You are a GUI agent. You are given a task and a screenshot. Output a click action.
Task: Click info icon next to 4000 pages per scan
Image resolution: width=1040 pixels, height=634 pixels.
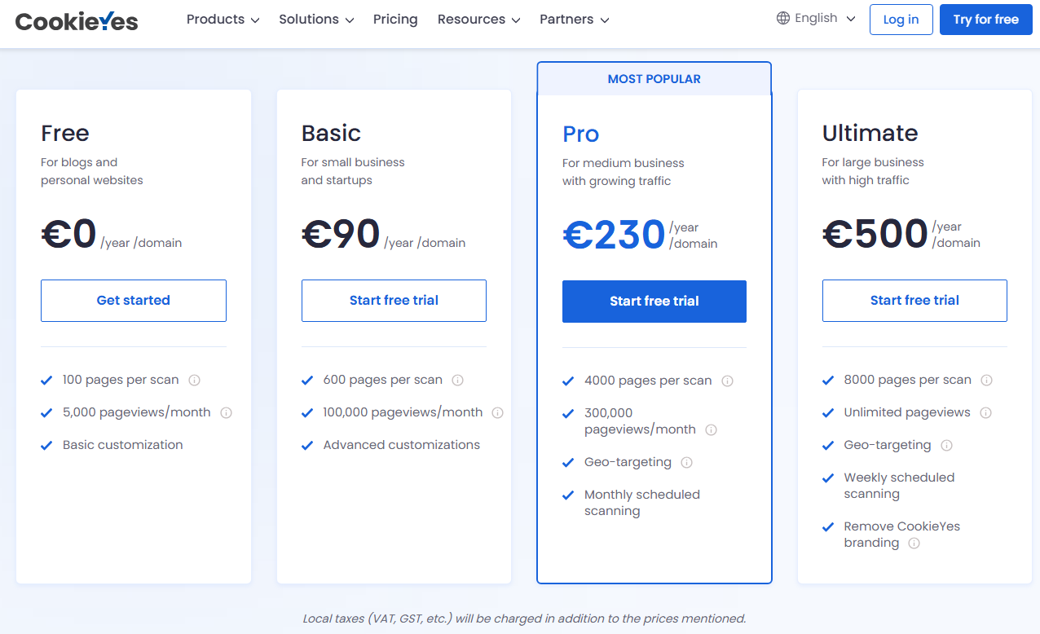pyautogui.click(x=728, y=381)
